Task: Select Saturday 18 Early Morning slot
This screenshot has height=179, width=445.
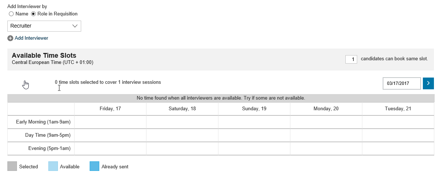Action: pos(182,122)
